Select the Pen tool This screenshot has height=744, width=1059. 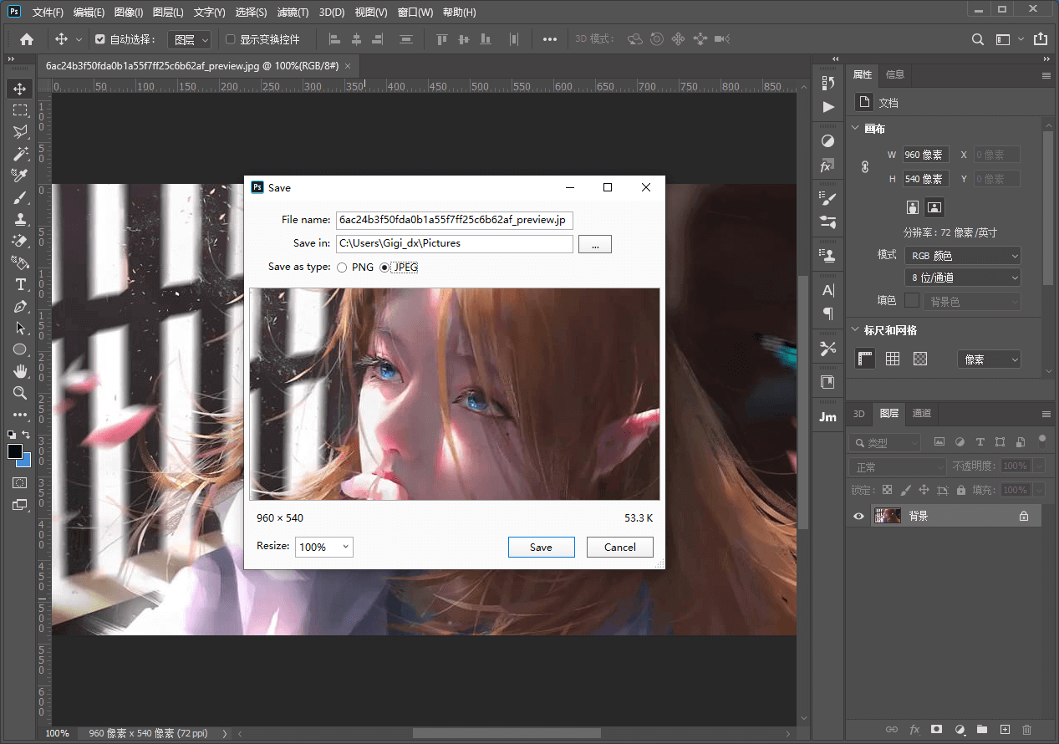pos(20,306)
